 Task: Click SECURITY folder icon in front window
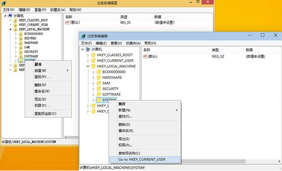pos(98,89)
